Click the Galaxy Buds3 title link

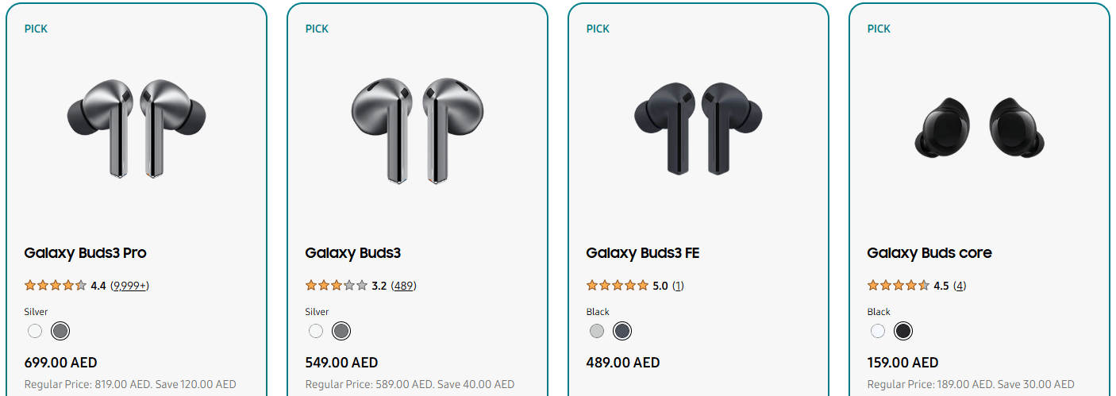[x=353, y=253]
